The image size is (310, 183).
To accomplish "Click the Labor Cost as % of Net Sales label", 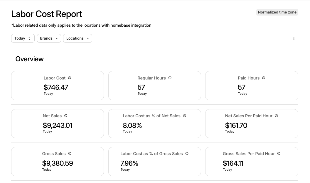I will pyautogui.click(x=152, y=116).
